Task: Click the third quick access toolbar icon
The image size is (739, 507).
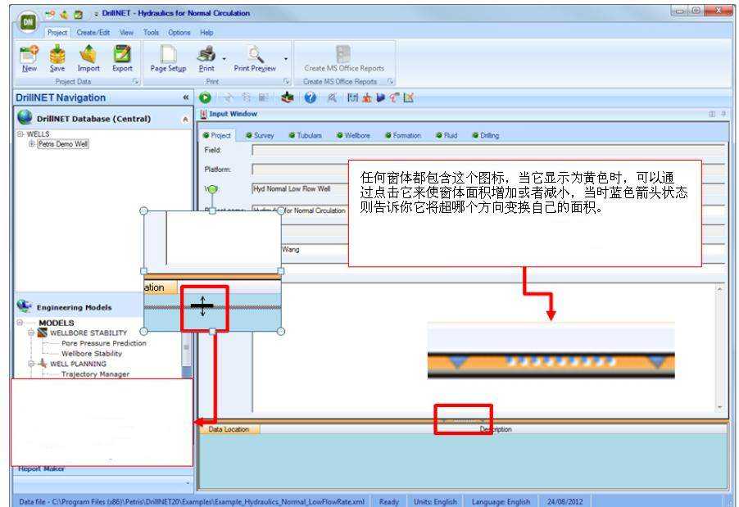Action: tap(78, 14)
